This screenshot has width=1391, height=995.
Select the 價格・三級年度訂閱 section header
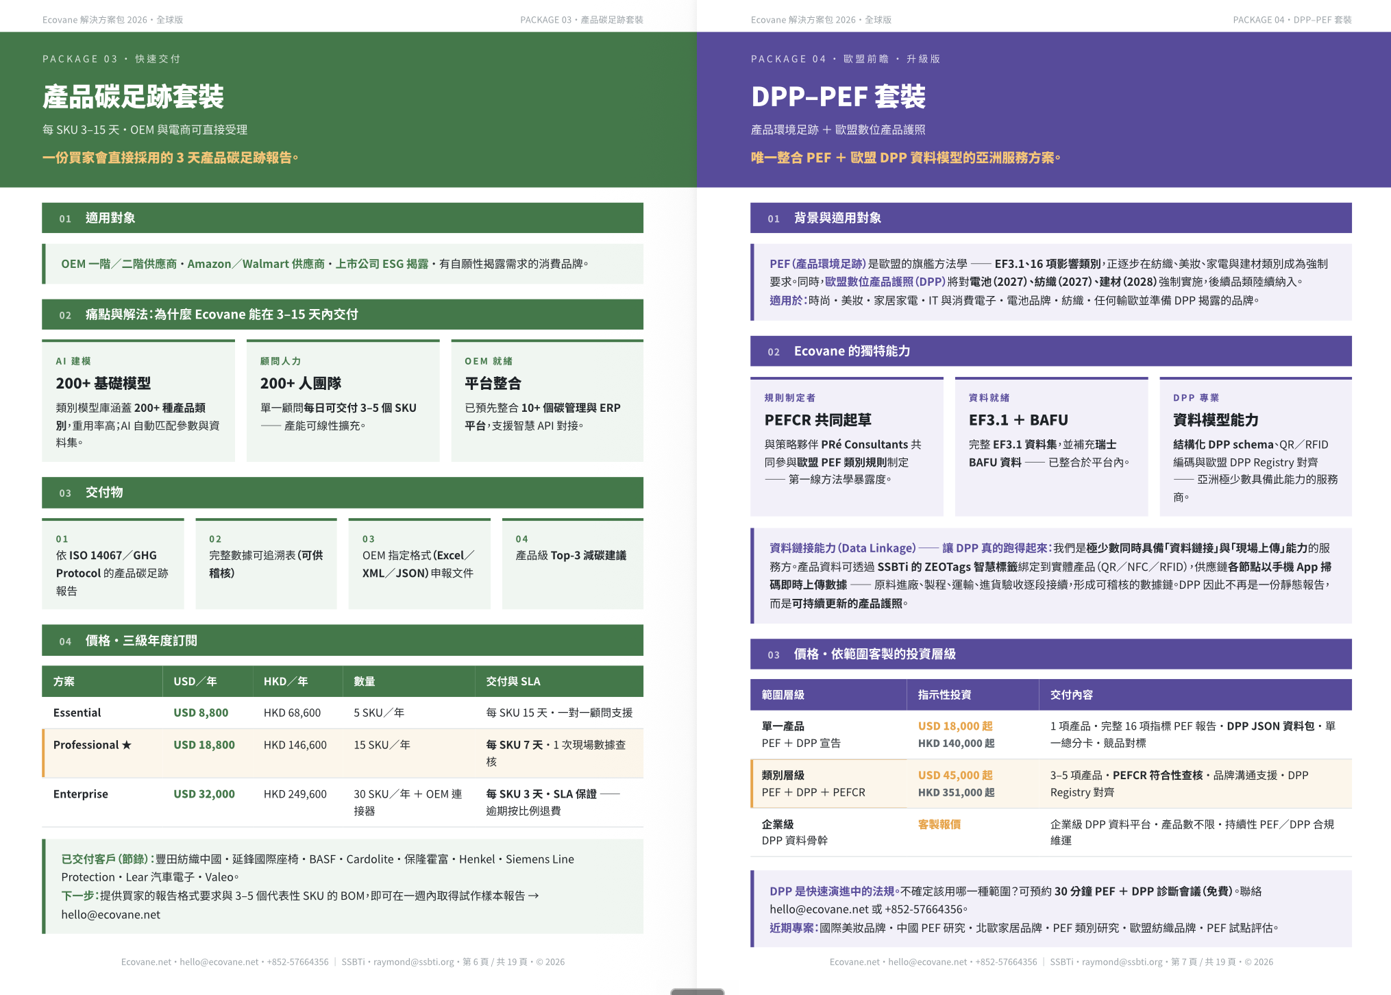(343, 641)
